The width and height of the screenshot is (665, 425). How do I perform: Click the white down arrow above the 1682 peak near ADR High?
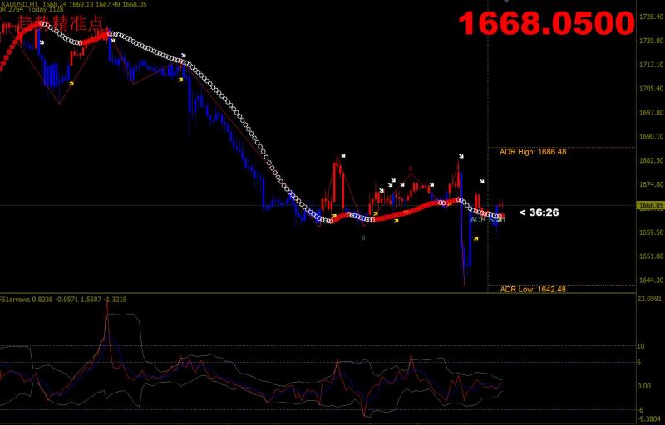point(460,155)
